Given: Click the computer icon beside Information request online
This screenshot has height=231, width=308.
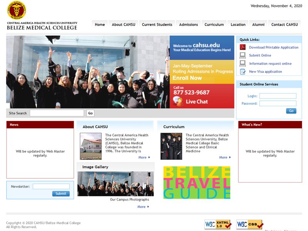Looking at the screenshot, I should 243,64.
